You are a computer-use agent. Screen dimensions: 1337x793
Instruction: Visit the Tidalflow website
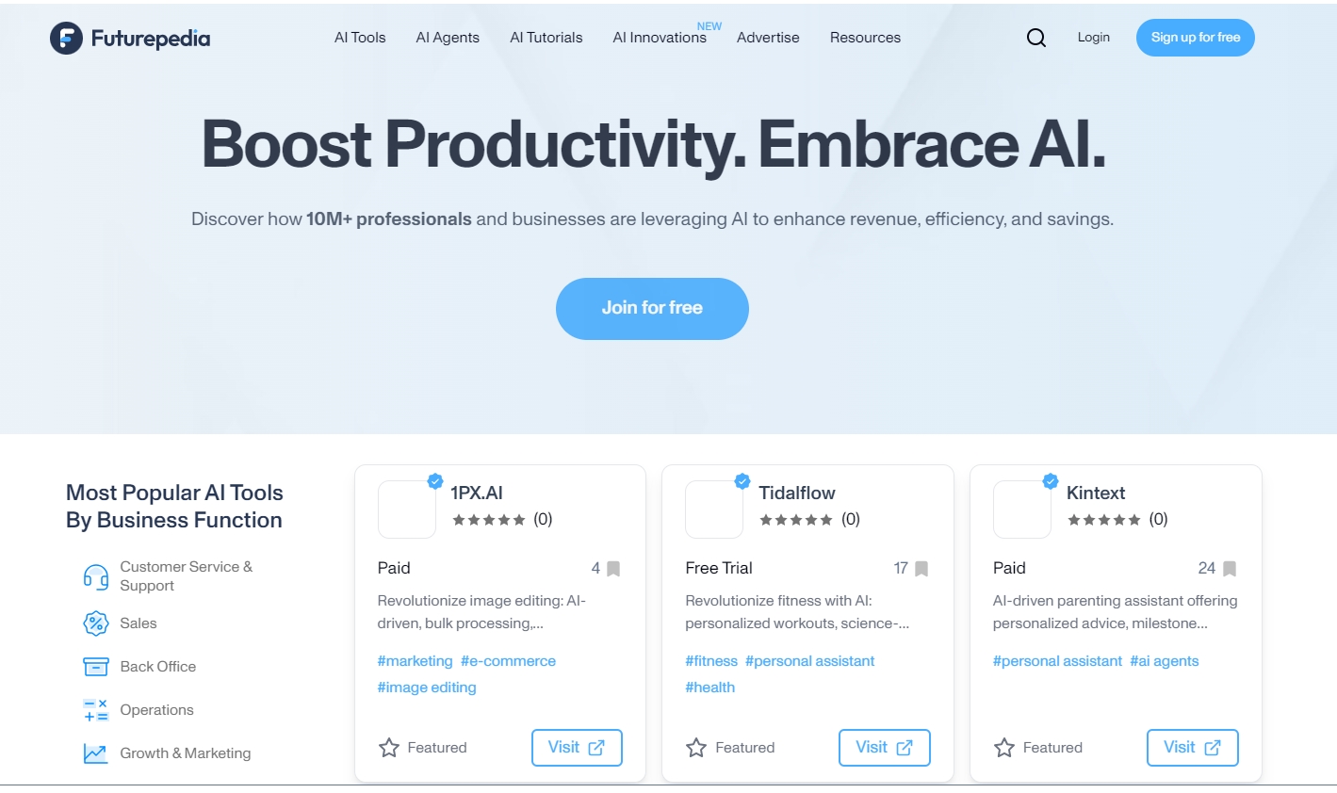click(884, 748)
